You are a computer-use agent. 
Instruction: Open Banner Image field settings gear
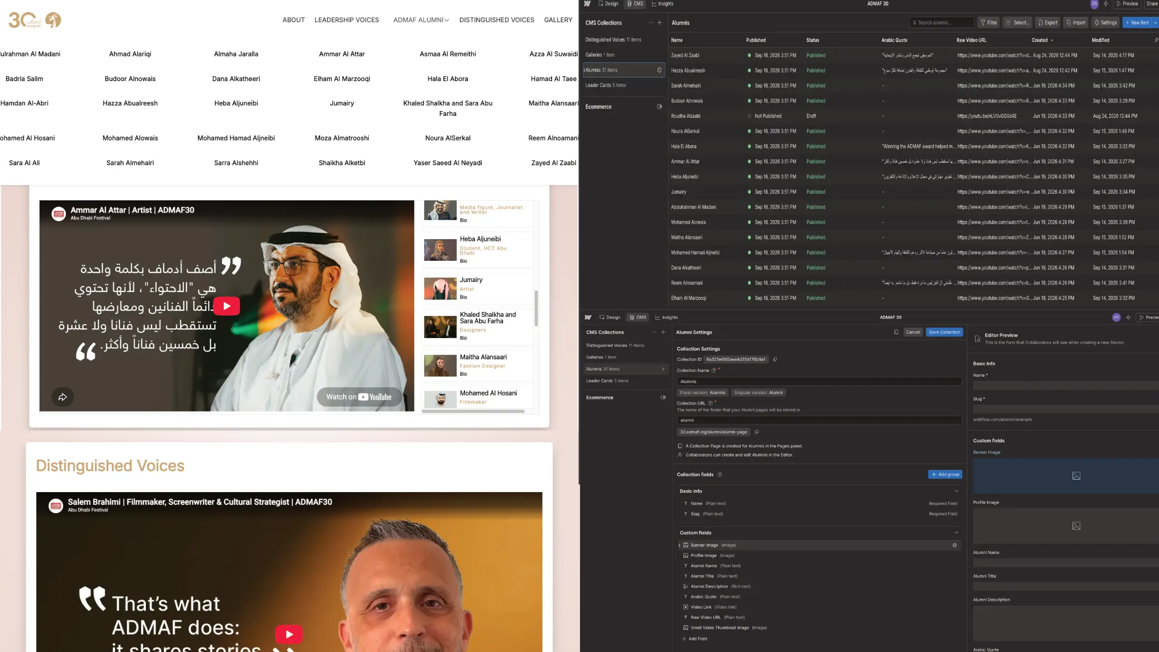click(x=954, y=545)
